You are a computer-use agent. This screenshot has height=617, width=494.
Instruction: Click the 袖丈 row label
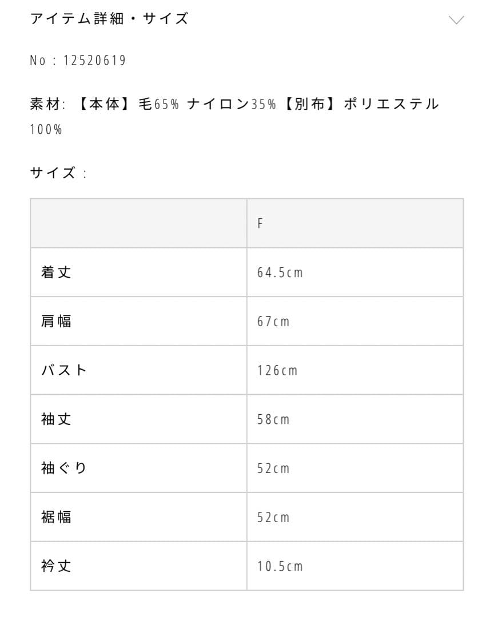(x=56, y=419)
